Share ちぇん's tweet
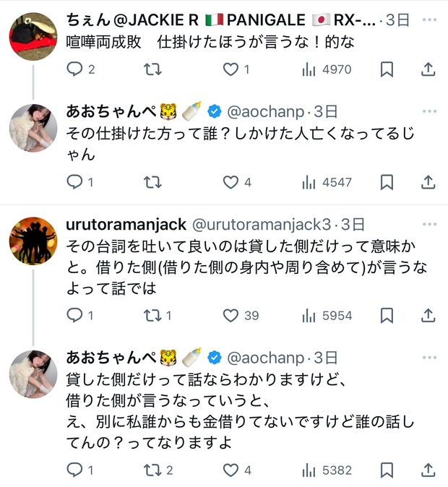The image size is (448, 487). [x=428, y=69]
